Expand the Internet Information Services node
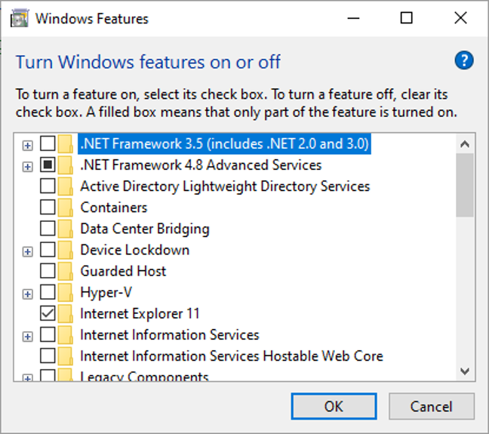 pyautogui.click(x=28, y=336)
